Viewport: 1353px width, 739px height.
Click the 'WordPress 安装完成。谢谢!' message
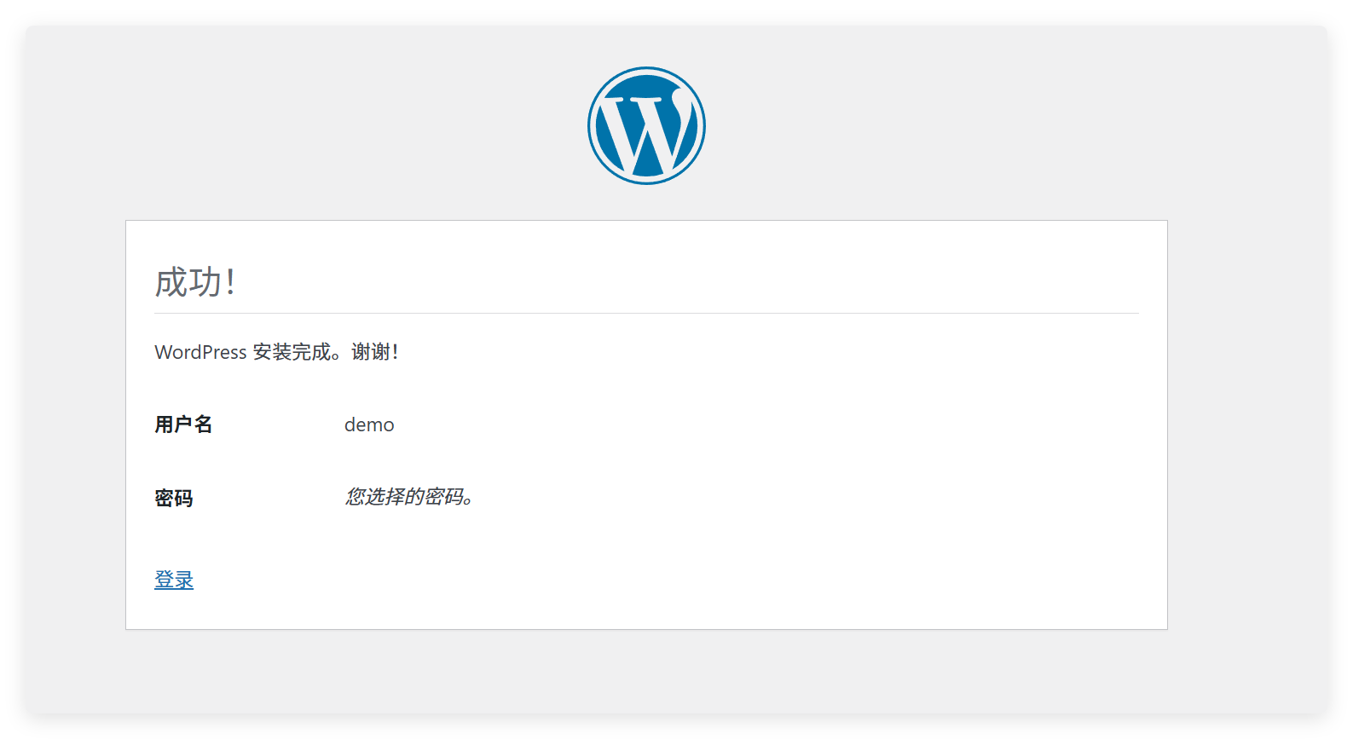[x=276, y=352]
